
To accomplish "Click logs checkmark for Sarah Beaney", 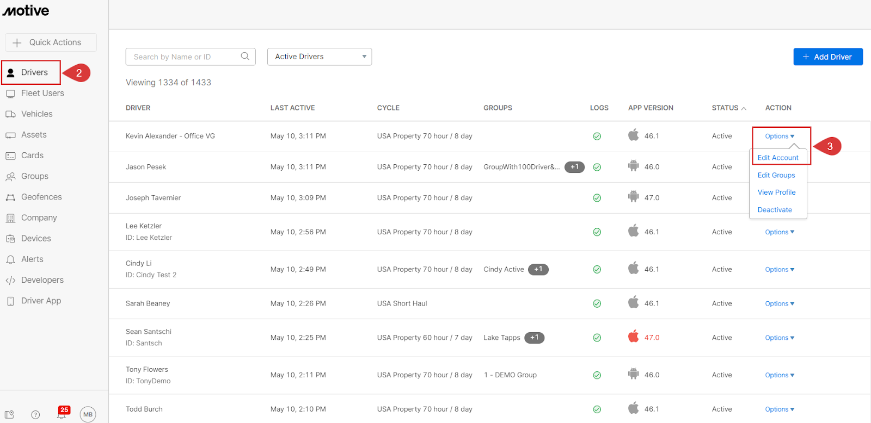I will pyautogui.click(x=597, y=304).
